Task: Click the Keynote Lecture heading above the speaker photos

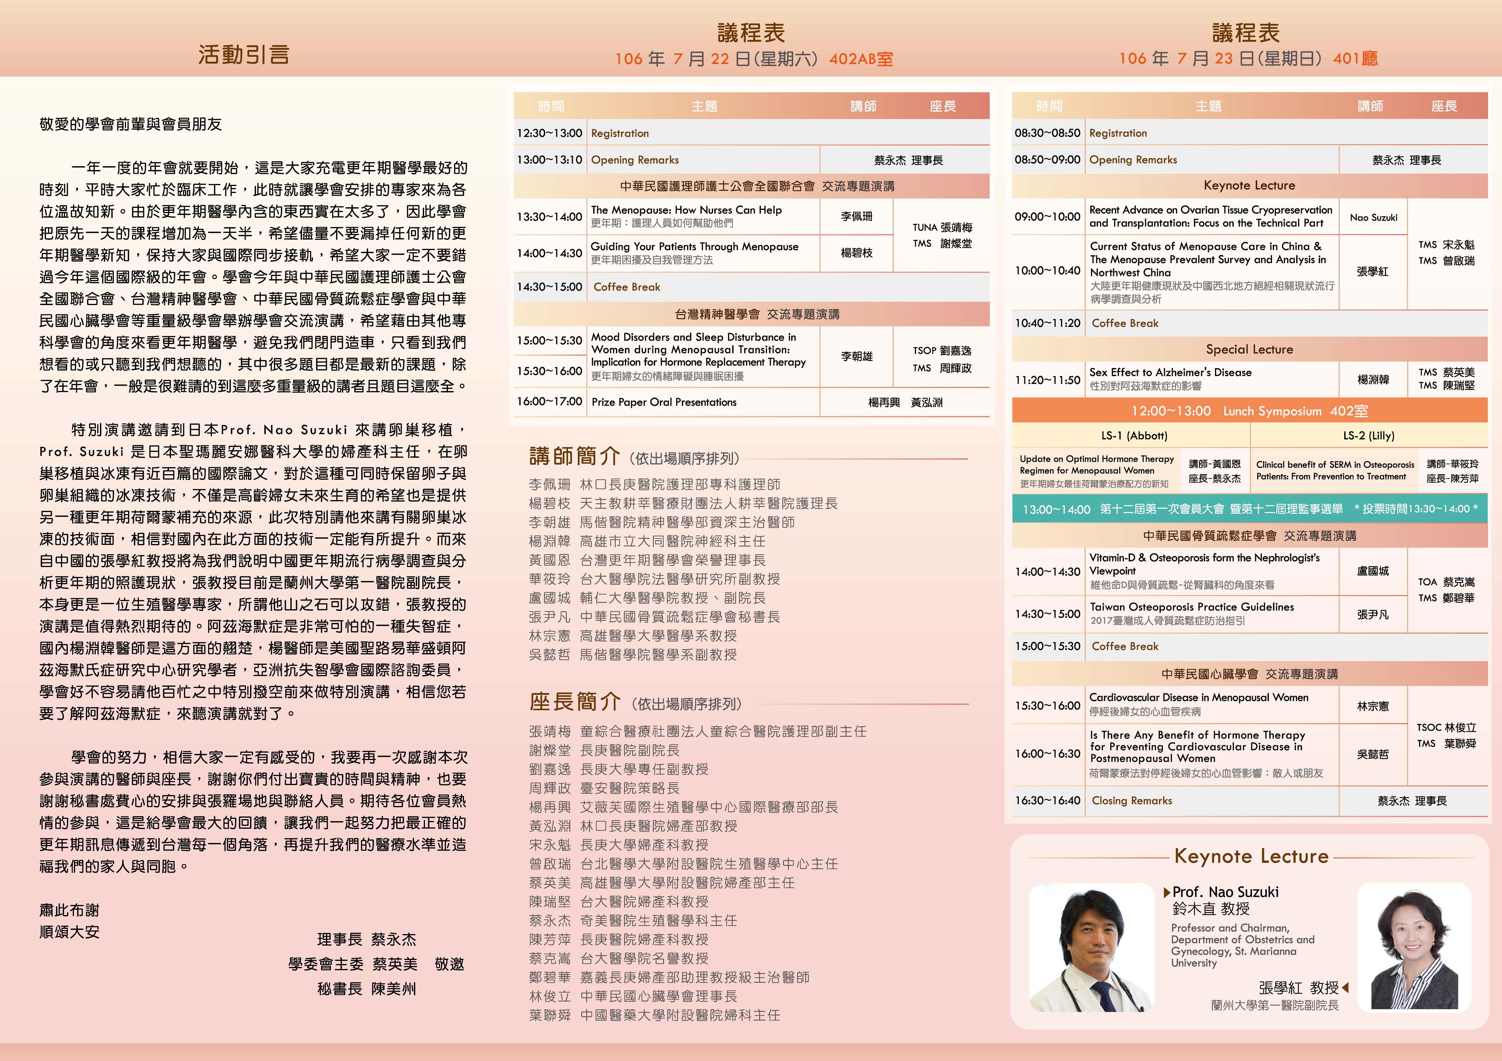Action: [1251, 856]
